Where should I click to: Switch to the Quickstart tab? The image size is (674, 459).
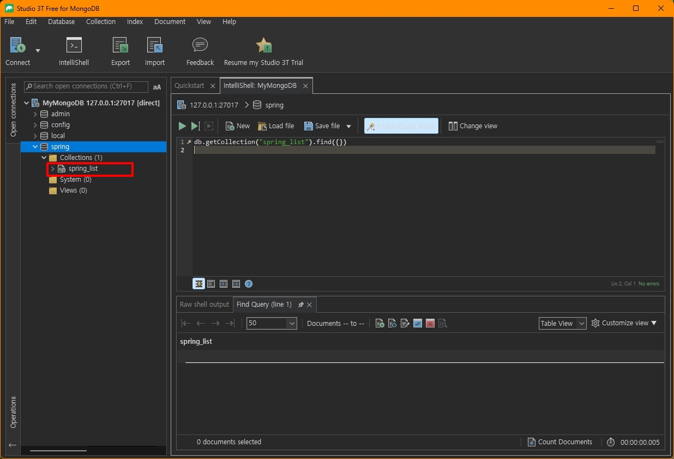pos(189,86)
